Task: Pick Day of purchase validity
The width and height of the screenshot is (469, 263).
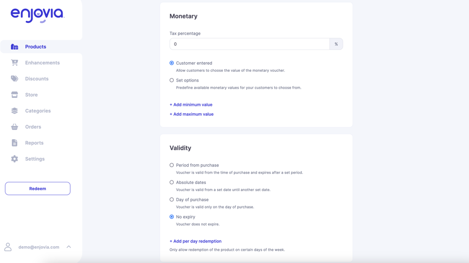Action: pyautogui.click(x=172, y=200)
